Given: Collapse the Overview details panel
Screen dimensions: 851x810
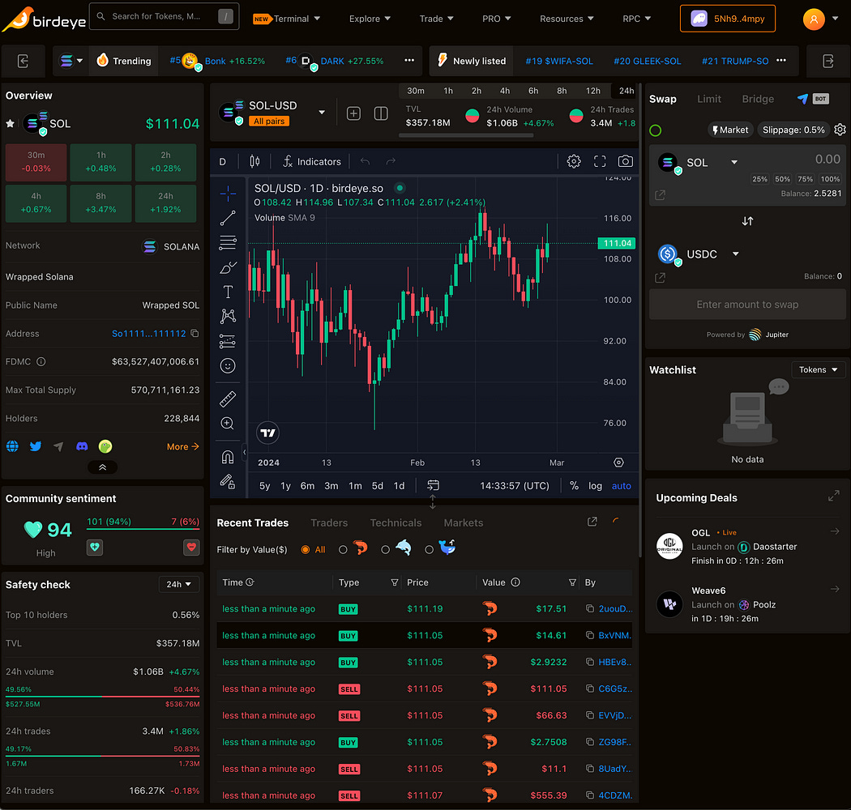Looking at the screenshot, I should coord(102,467).
